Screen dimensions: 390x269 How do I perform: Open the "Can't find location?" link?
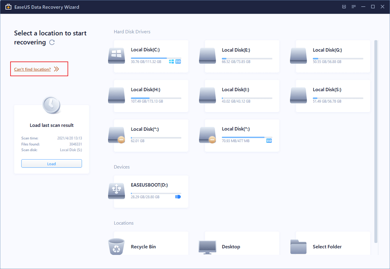point(32,69)
